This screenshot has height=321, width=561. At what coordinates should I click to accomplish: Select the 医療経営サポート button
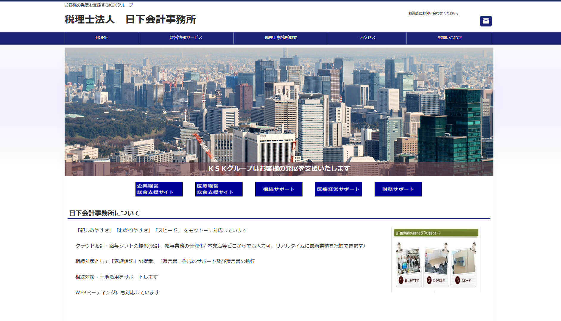338,189
